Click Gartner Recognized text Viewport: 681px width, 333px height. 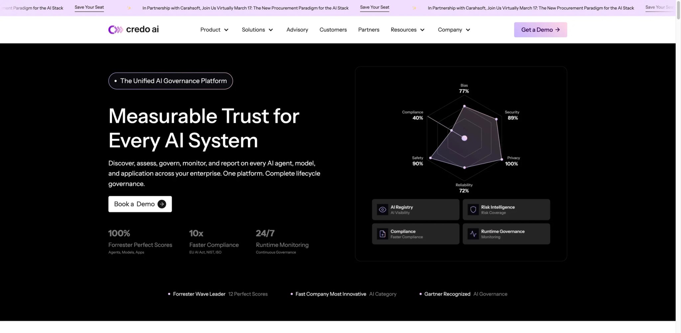click(447, 294)
